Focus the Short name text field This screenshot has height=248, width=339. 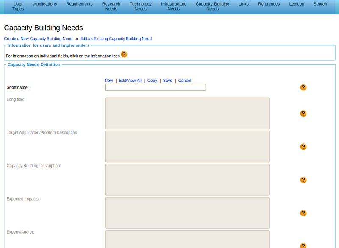coord(155,87)
